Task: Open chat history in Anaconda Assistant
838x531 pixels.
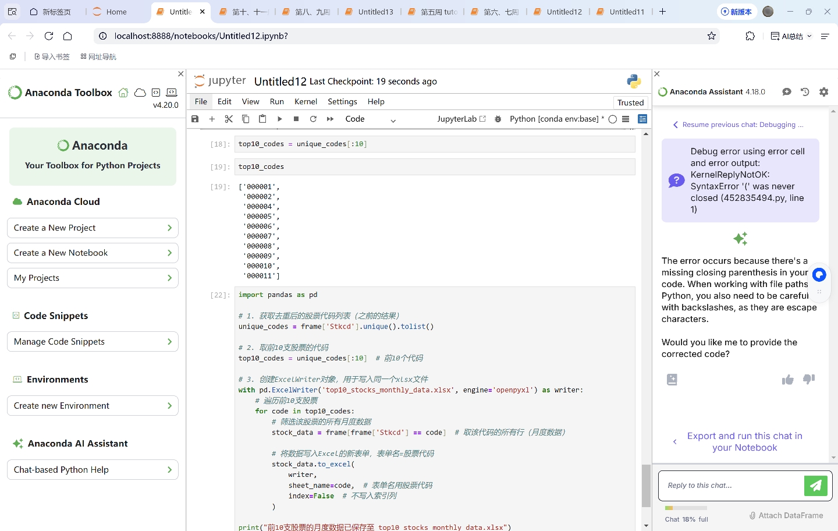Action: tap(805, 92)
